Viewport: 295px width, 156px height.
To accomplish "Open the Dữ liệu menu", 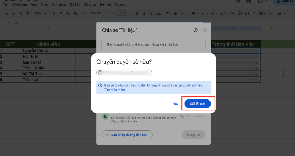I will coord(75,4).
